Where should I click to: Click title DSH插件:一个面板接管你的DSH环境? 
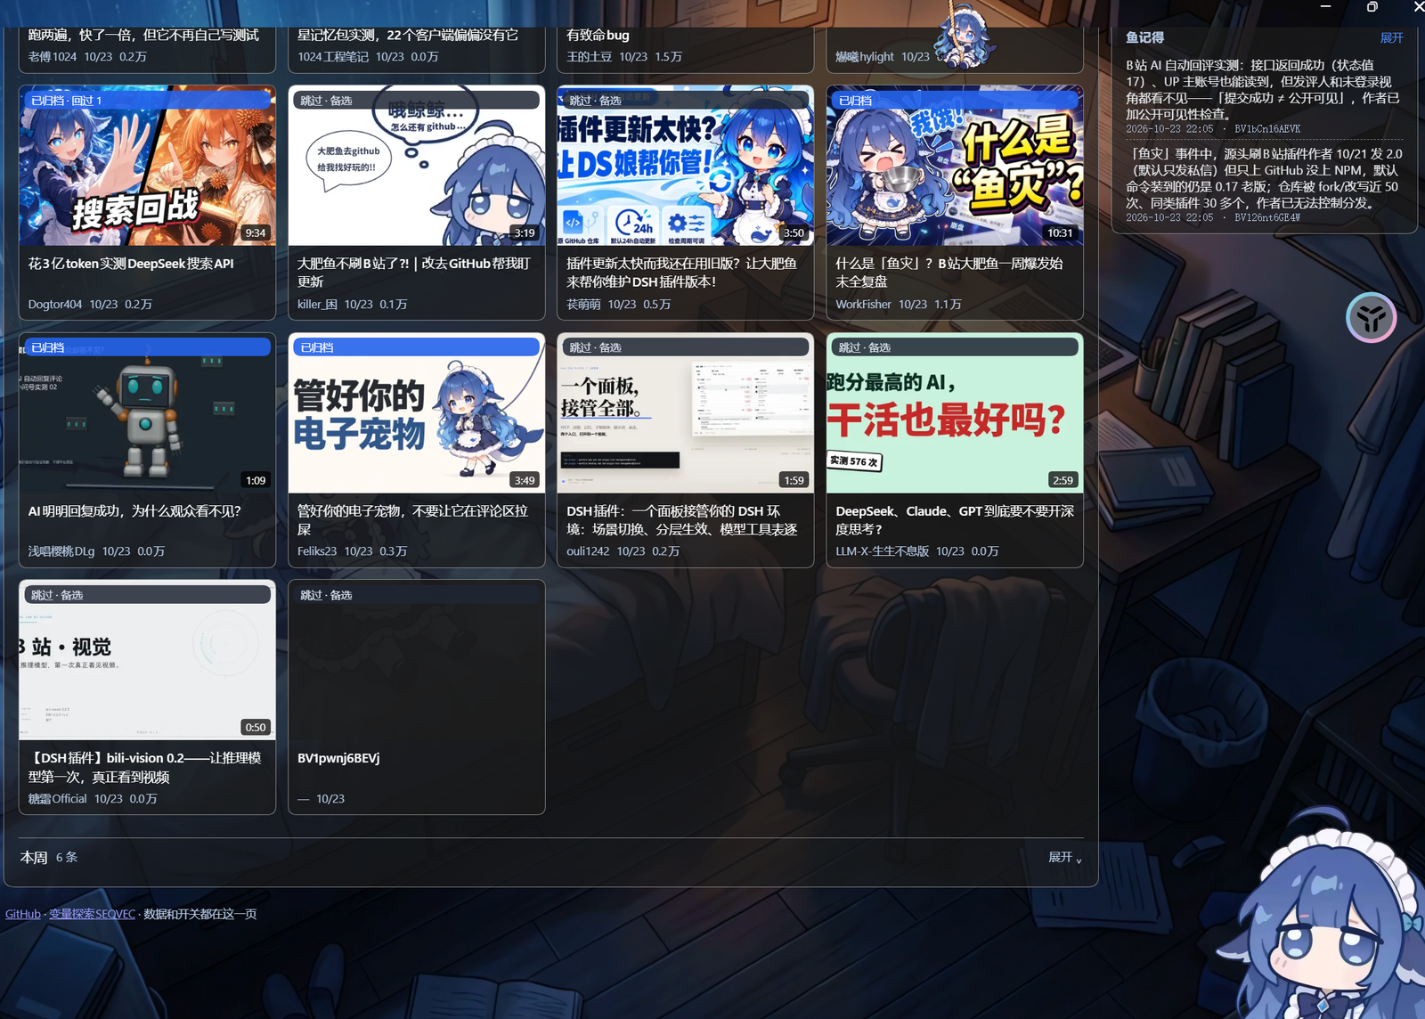(681, 520)
